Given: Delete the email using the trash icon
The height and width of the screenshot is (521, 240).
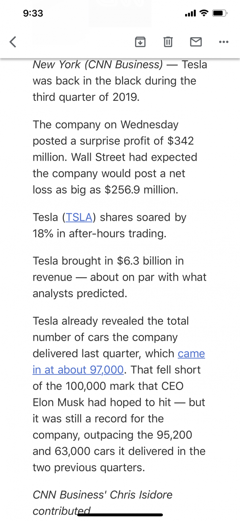Looking at the screenshot, I should 168,42.
